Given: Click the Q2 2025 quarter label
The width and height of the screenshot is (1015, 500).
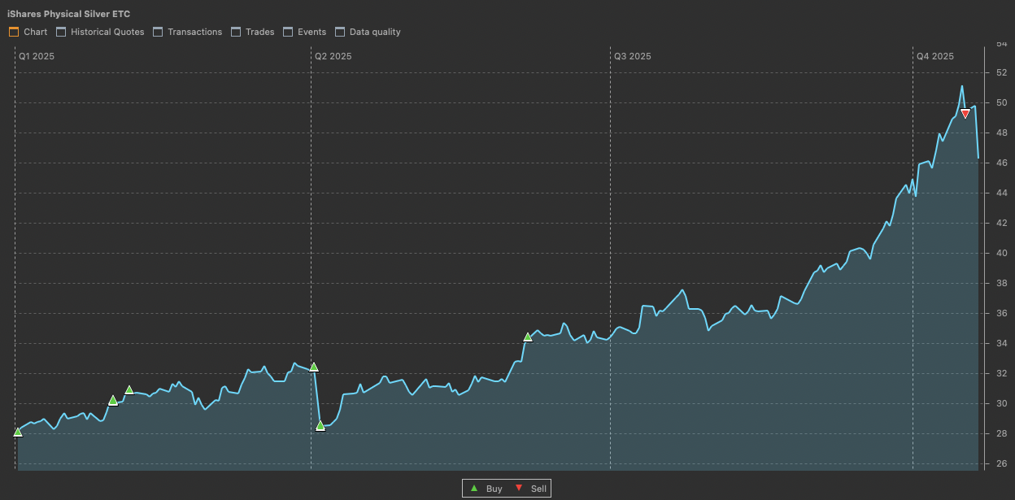Looking at the screenshot, I should [x=333, y=56].
